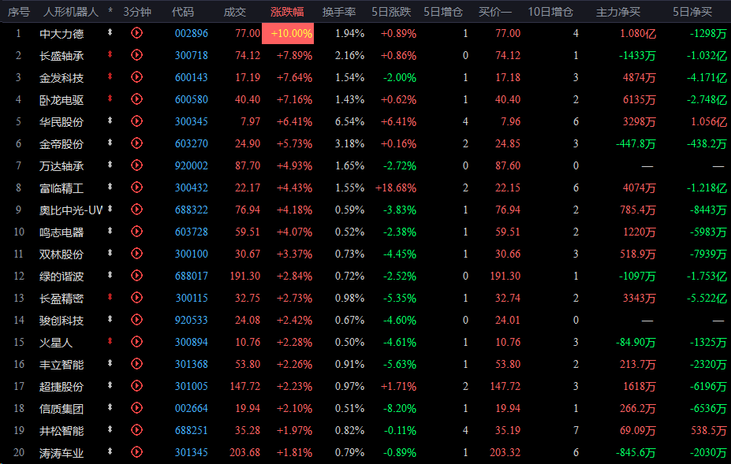Select the 5日涨跌 column header
Screen dimensions: 731x464
click(395, 12)
